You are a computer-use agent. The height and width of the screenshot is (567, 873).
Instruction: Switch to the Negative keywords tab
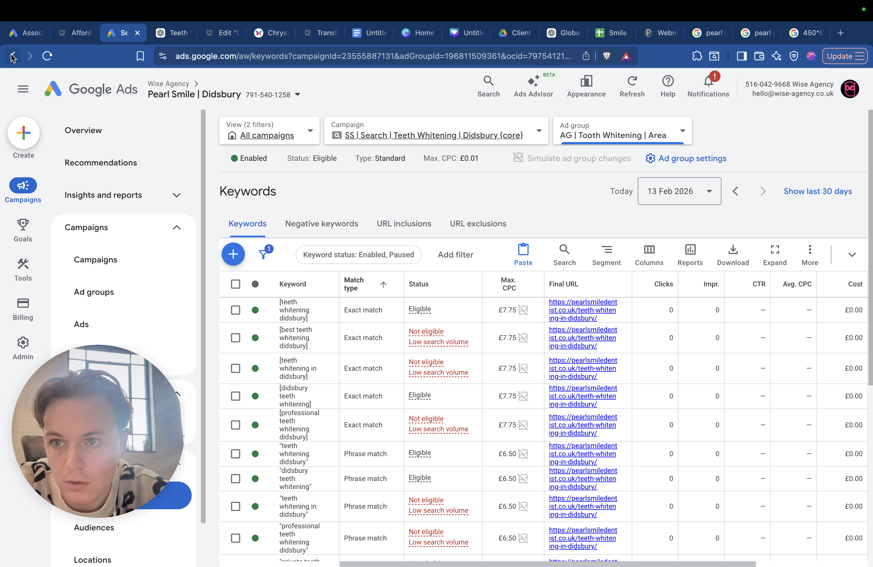pyautogui.click(x=322, y=223)
